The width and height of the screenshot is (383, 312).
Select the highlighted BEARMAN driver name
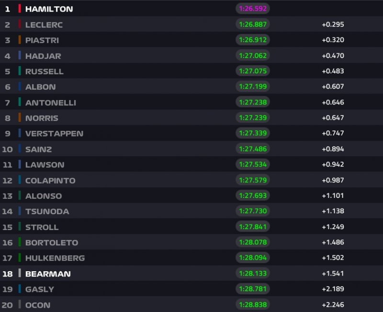click(48, 274)
